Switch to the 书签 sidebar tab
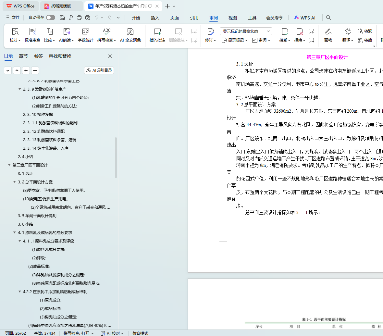This screenshot has width=383, height=336. [38, 56]
